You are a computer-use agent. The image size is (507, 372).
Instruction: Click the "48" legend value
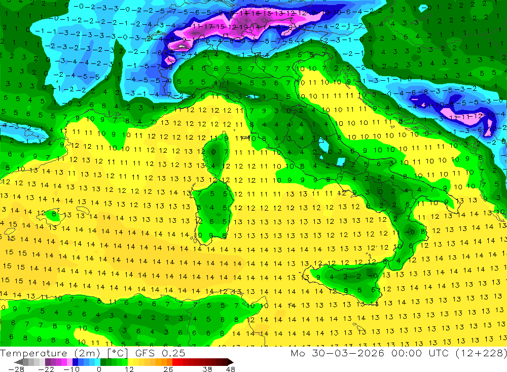point(231,369)
